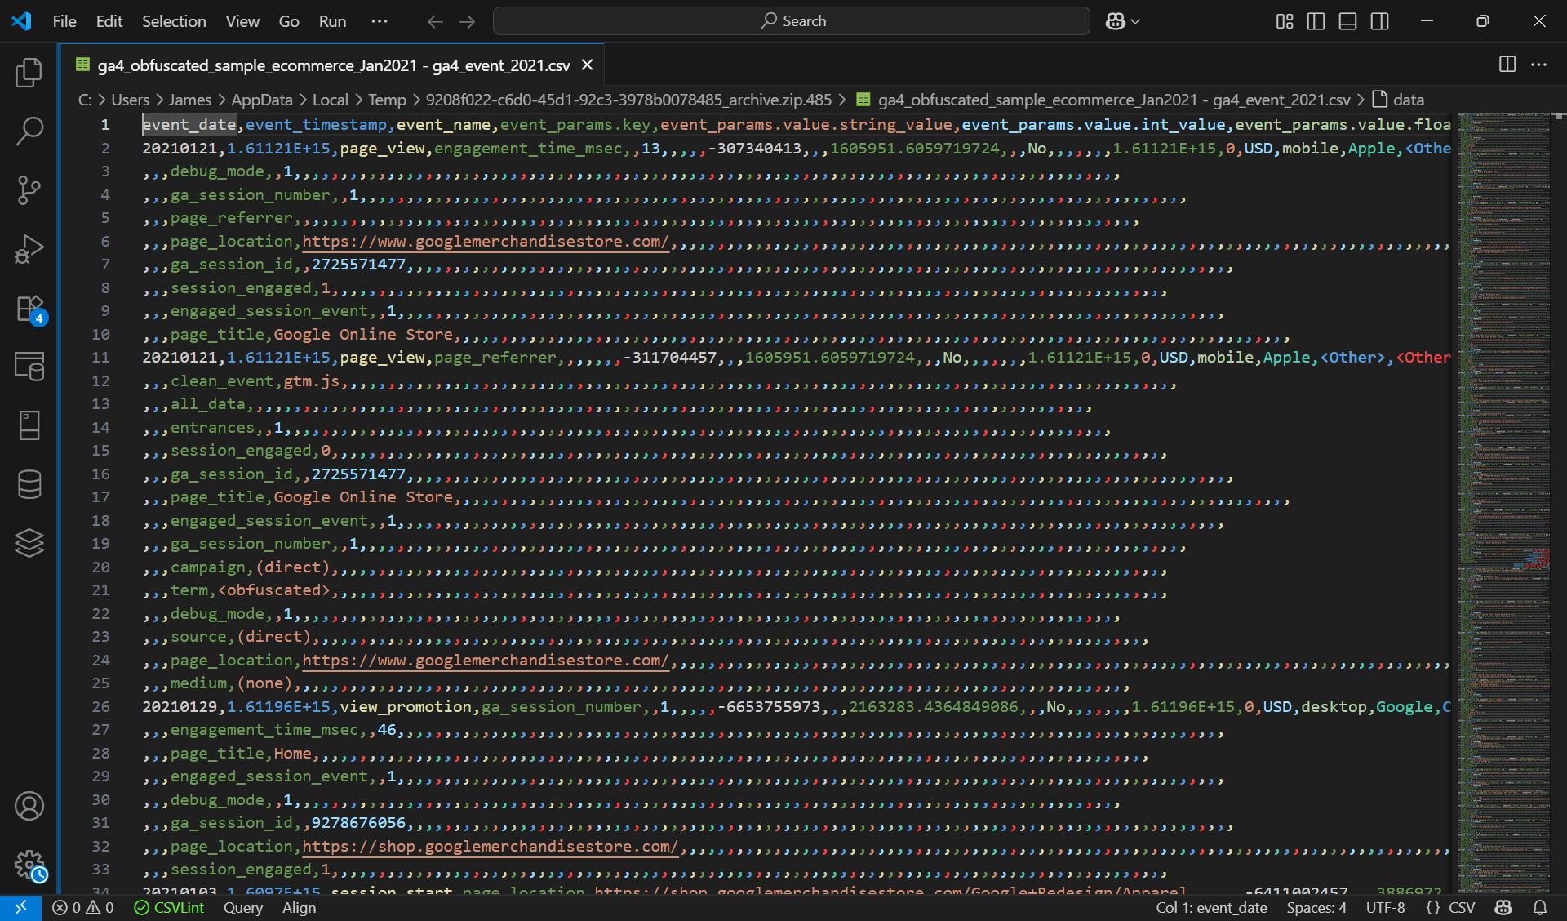The image size is (1567, 921).
Task: Expand the hidden menus with ellipsis
Action: [x=380, y=21]
